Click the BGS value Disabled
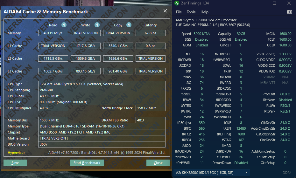The height and width of the screenshot is (178, 296). click(201, 39)
